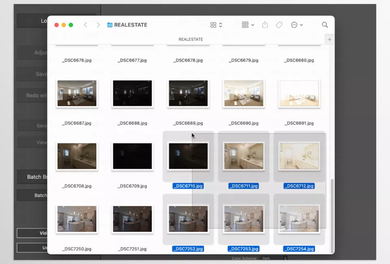This screenshot has width=390, height=264.
Task: Click the _DSC7251.jpg file name label
Action: pos(132,249)
